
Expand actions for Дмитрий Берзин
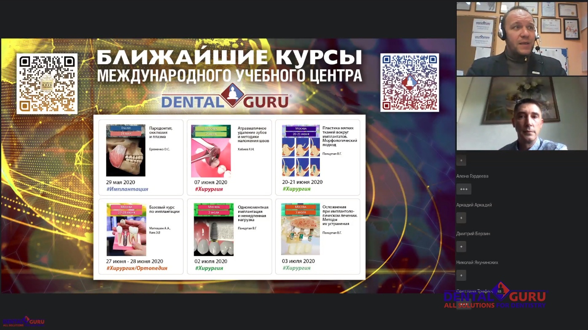[461, 246]
